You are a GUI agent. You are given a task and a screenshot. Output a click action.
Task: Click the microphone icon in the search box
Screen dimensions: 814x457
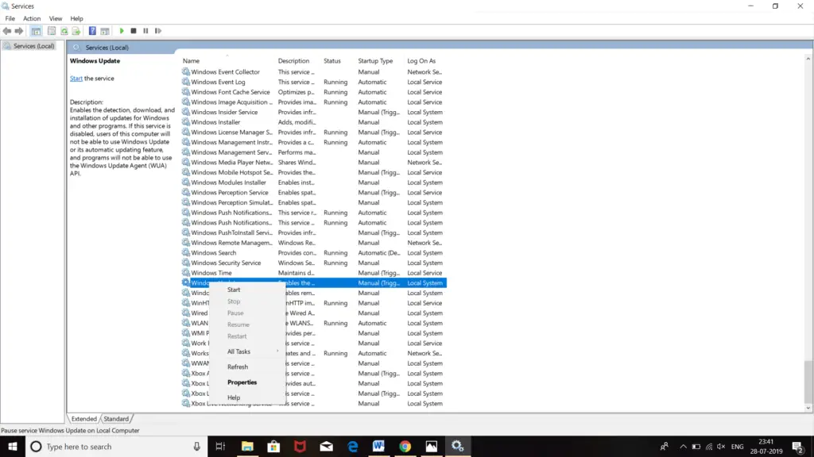click(197, 446)
